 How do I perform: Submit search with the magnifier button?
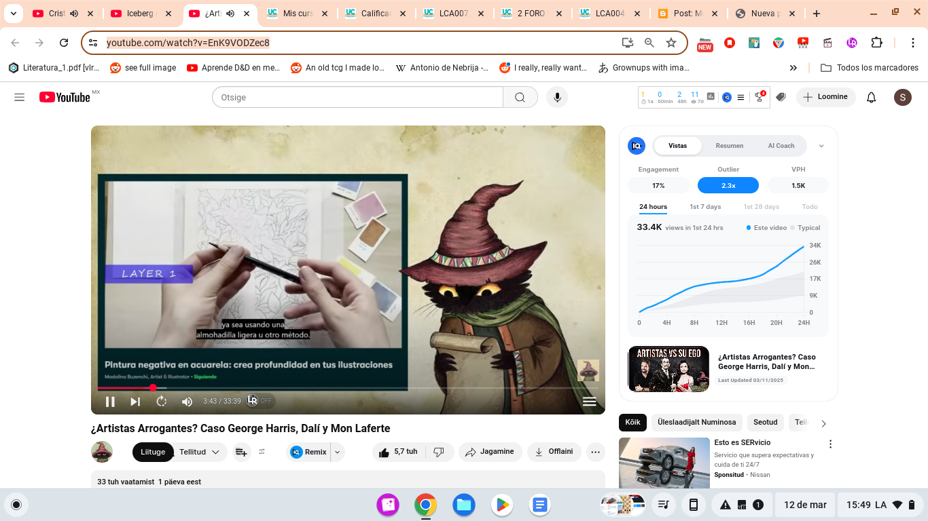click(520, 98)
